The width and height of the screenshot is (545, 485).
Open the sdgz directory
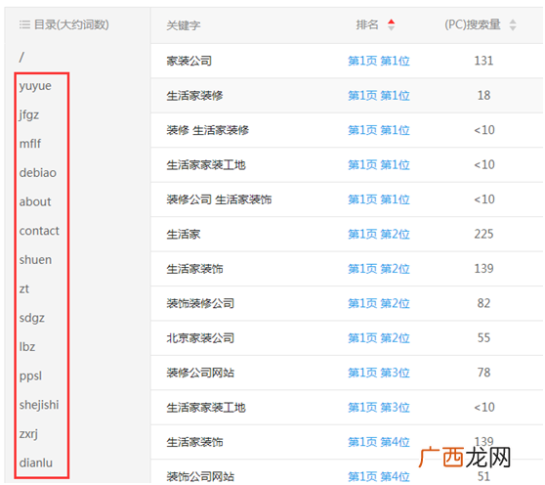click(x=32, y=318)
